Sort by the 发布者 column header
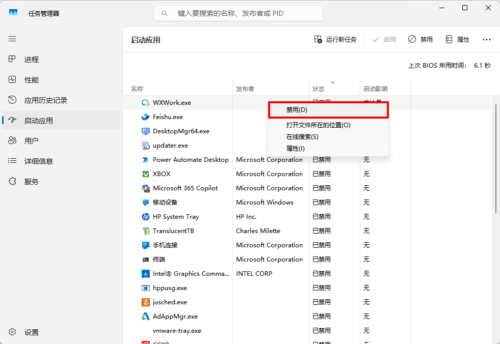 (271, 87)
